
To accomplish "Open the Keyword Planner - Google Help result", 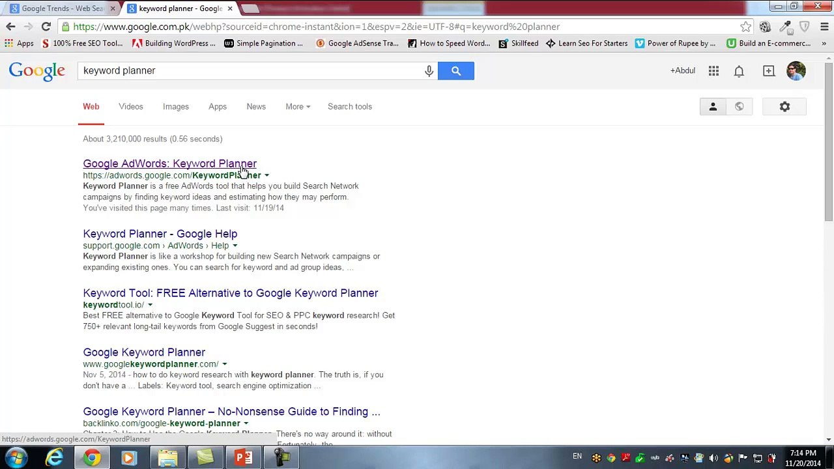I will coord(160,234).
